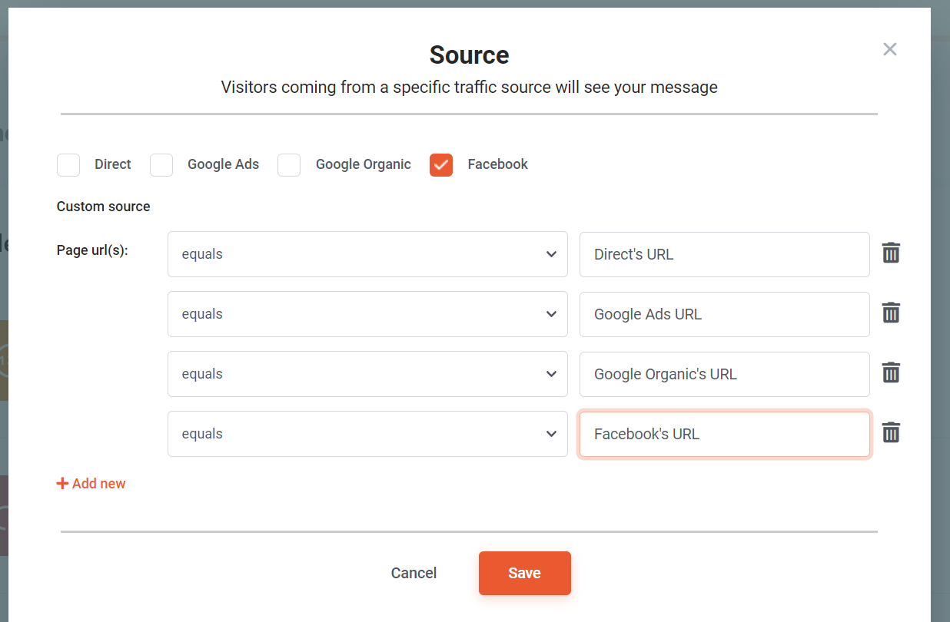Expand equals dropdown beside Google Ads URL
The width and height of the screenshot is (950, 622).
367,314
